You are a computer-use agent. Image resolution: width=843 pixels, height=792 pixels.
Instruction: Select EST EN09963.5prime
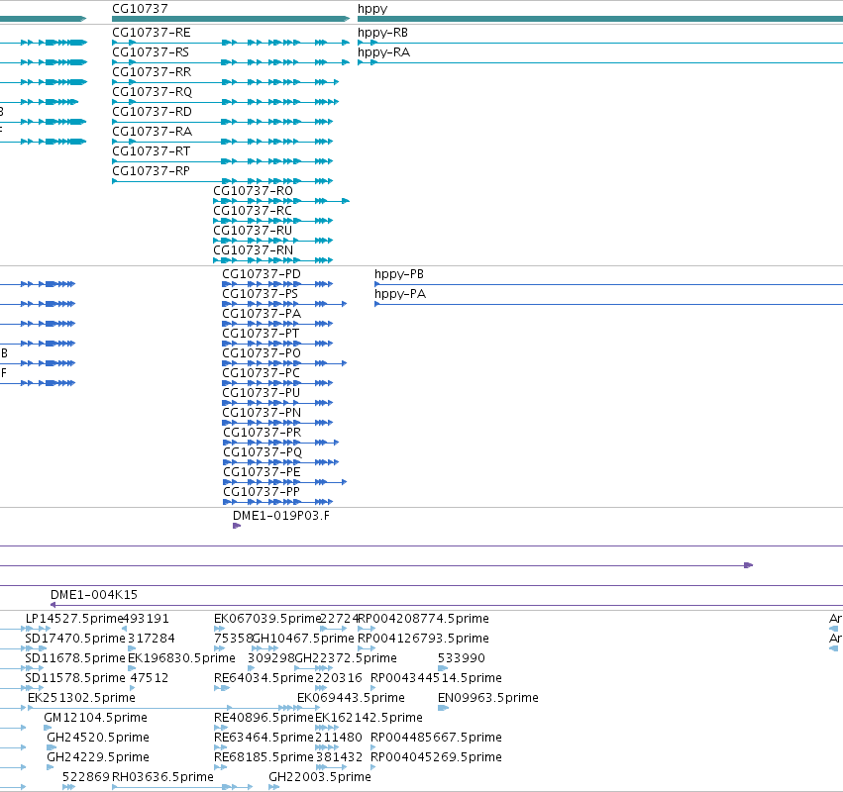tap(488, 698)
